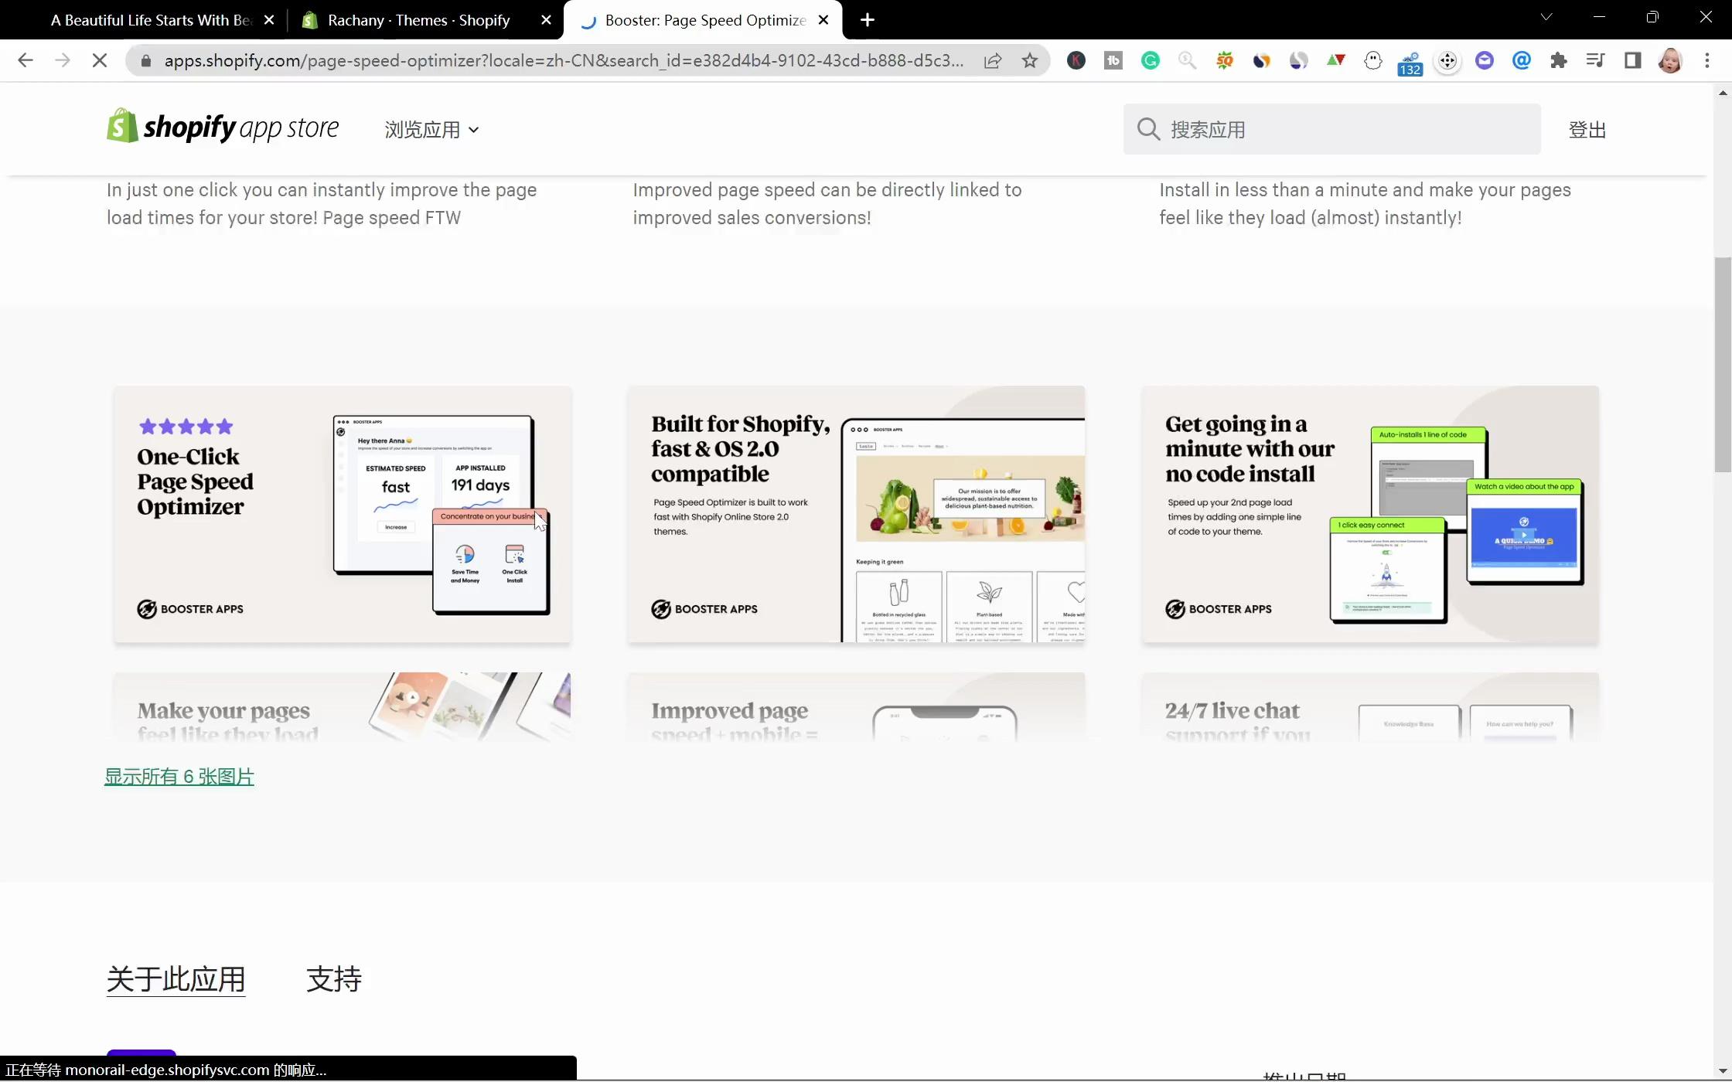Click the 搜索应用 search field
Image resolution: width=1732 pixels, height=1082 pixels.
pyautogui.click(x=1331, y=129)
